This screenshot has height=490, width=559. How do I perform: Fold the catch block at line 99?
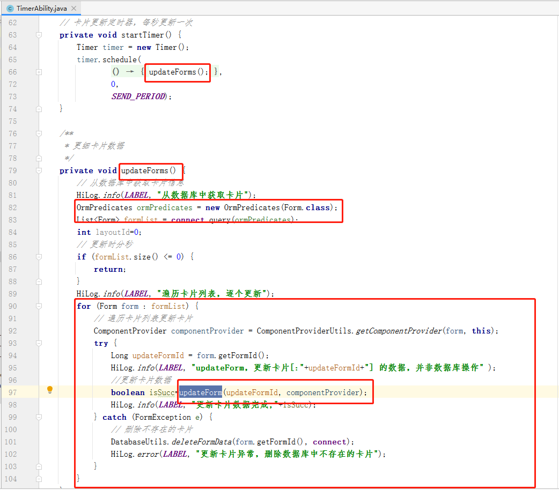[39, 417]
